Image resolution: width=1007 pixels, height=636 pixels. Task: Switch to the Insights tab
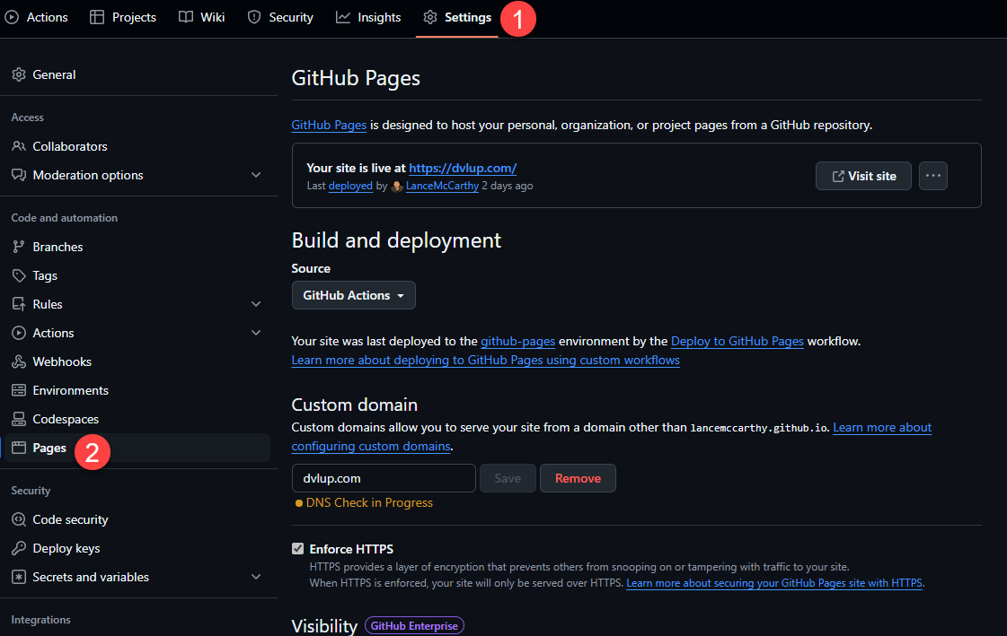(x=368, y=17)
